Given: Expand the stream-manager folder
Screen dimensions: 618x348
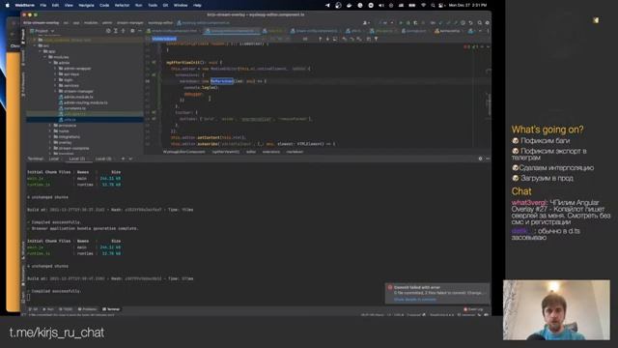Looking at the screenshot, I should coord(55,91).
